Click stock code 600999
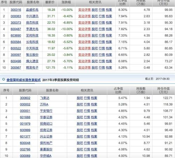Viewport: 175px width, 158px height. click(x=25, y=130)
